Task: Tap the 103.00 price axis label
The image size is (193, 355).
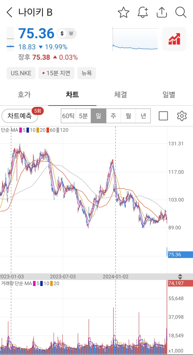Action: [x=176, y=200]
